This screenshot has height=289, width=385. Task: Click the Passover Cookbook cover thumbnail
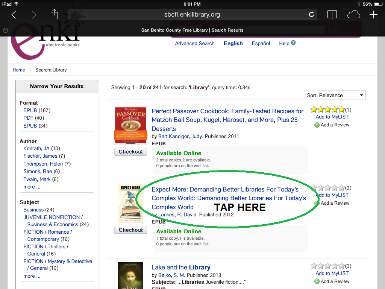pos(130,125)
